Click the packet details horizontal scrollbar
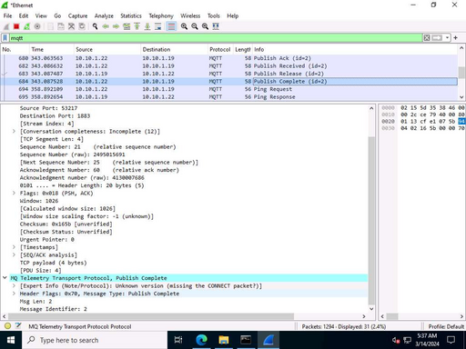Image resolution: width=466 pixels, height=349 pixels. 151,316
